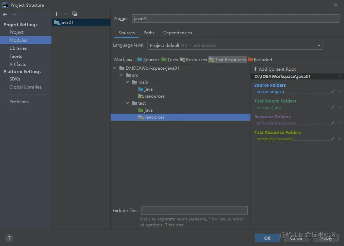Image resolution: width=344 pixels, height=246 pixels.
Task: Collapse the main folder node
Action: (x=128, y=82)
